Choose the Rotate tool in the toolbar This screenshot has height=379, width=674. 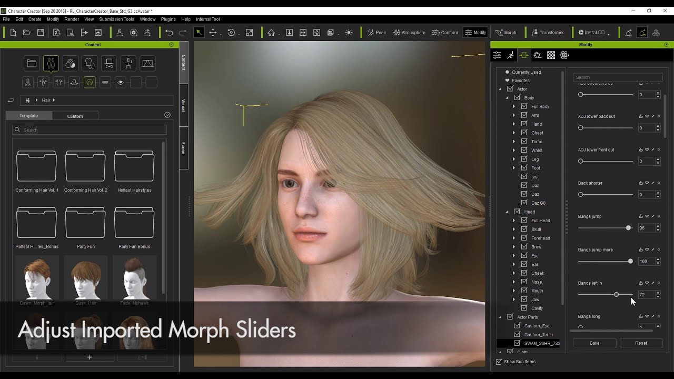231,33
